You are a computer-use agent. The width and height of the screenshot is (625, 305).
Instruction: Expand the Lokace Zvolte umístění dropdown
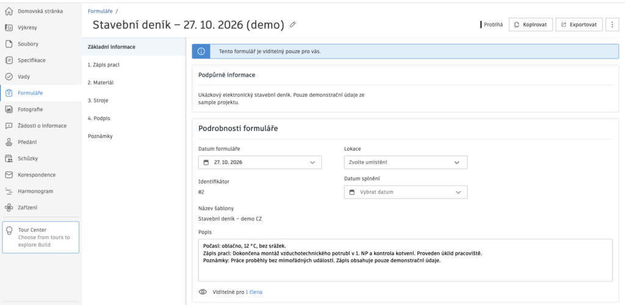(x=406, y=162)
